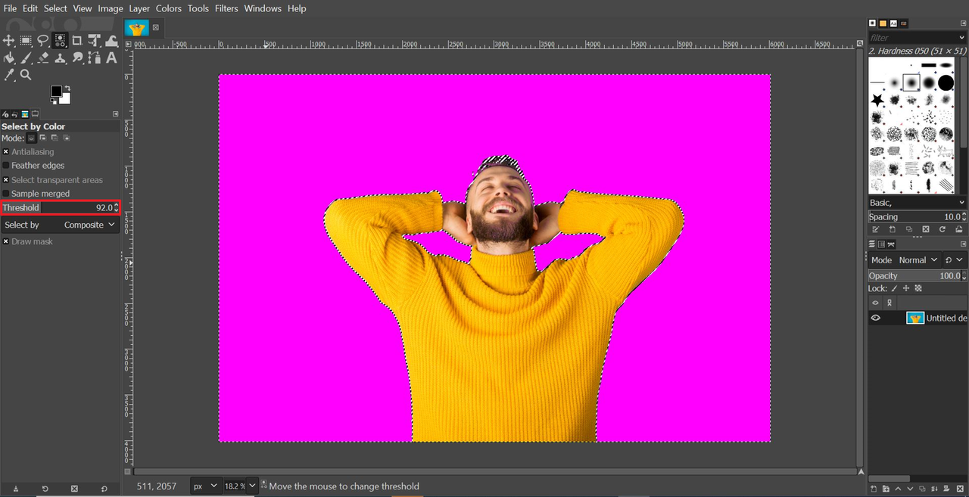The width and height of the screenshot is (969, 497).
Task: Select the Unified Transform tool
Action: click(94, 40)
